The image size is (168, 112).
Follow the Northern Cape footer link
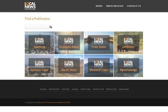(98, 89)
